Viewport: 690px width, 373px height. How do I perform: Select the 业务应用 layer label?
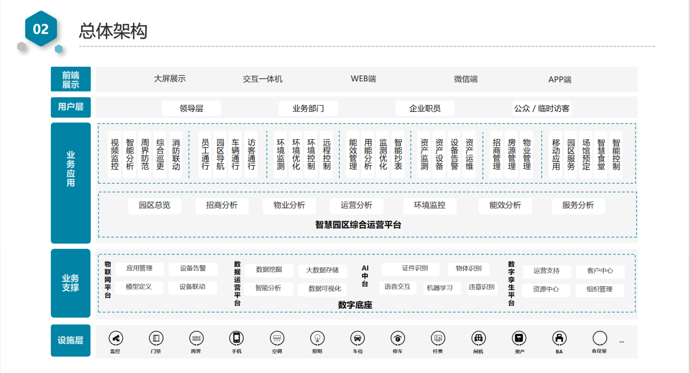tap(71, 183)
